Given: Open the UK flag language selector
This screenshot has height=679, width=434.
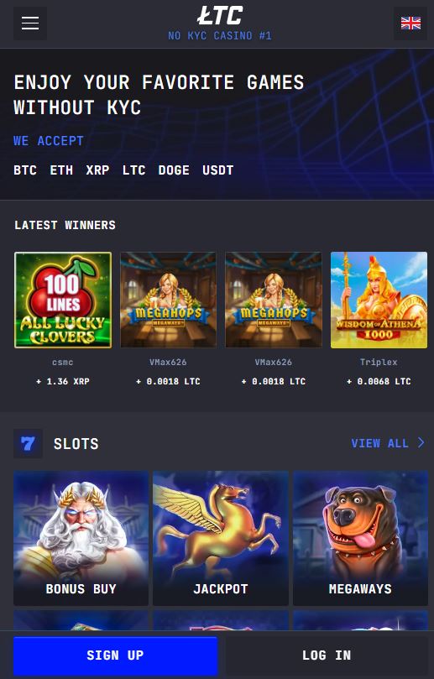Looking at the screenshot, I should [410, 24].
